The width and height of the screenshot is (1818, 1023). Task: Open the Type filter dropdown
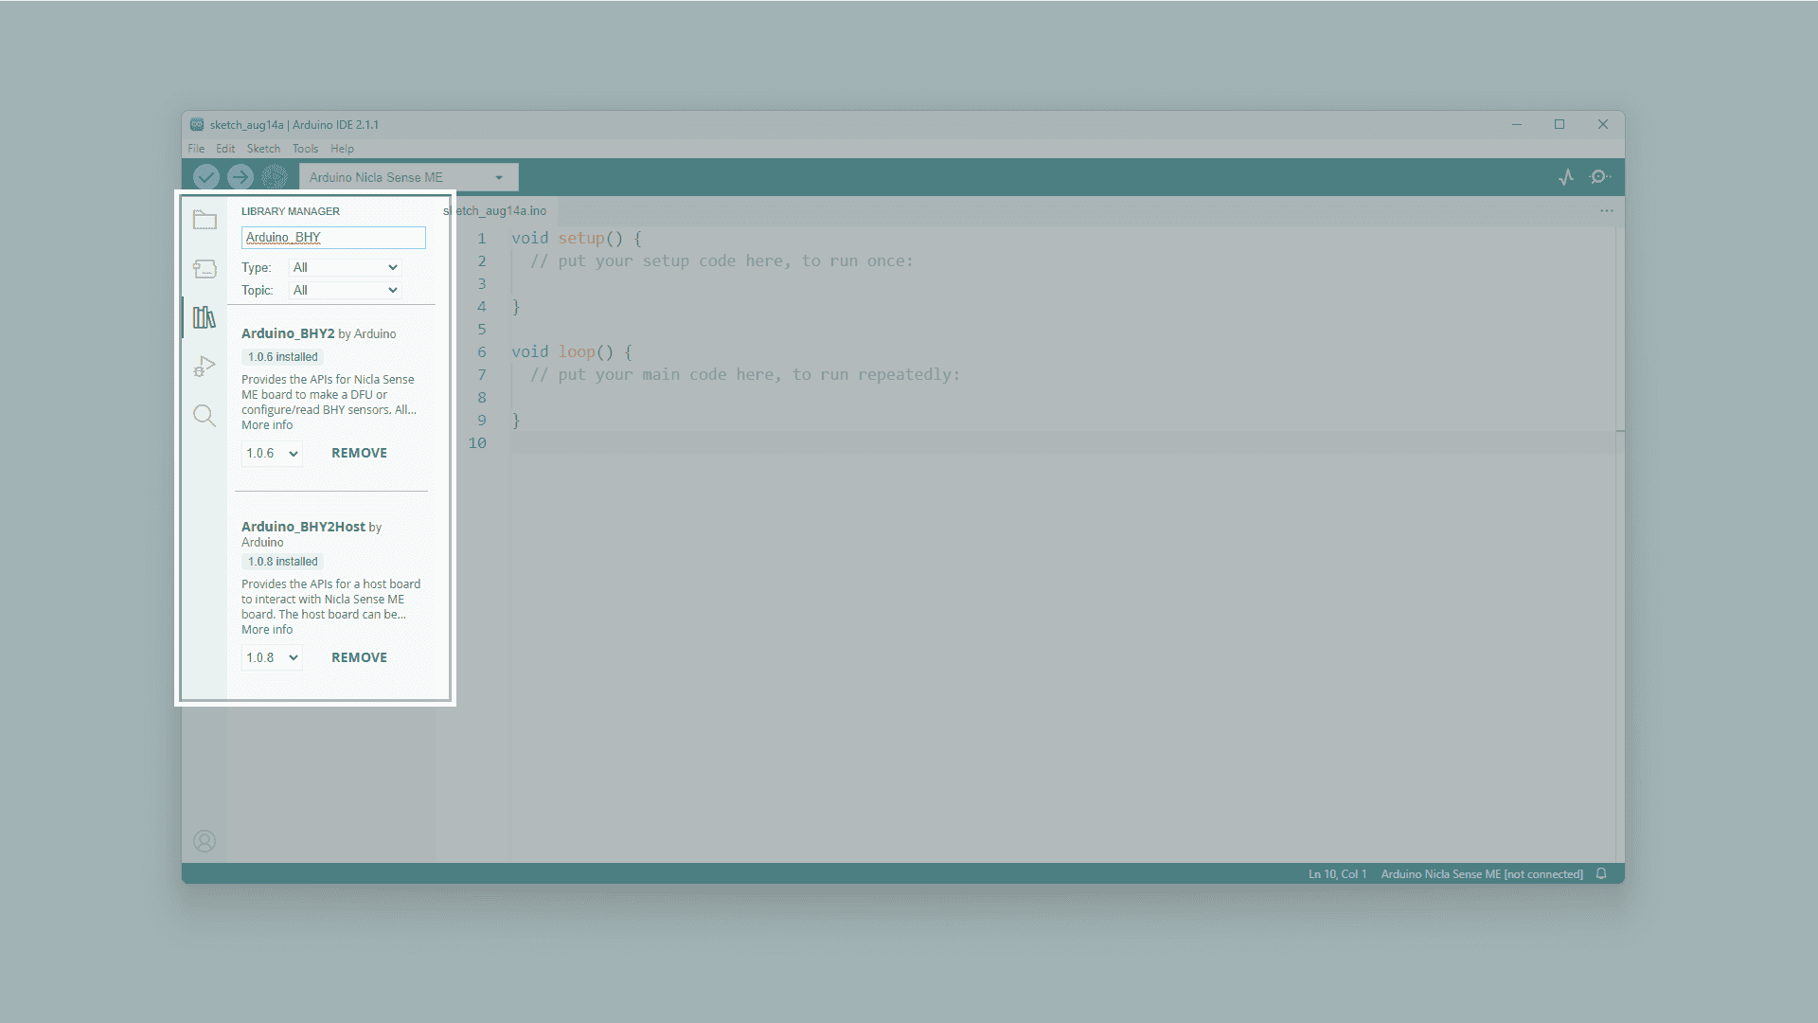pos(345,268)
